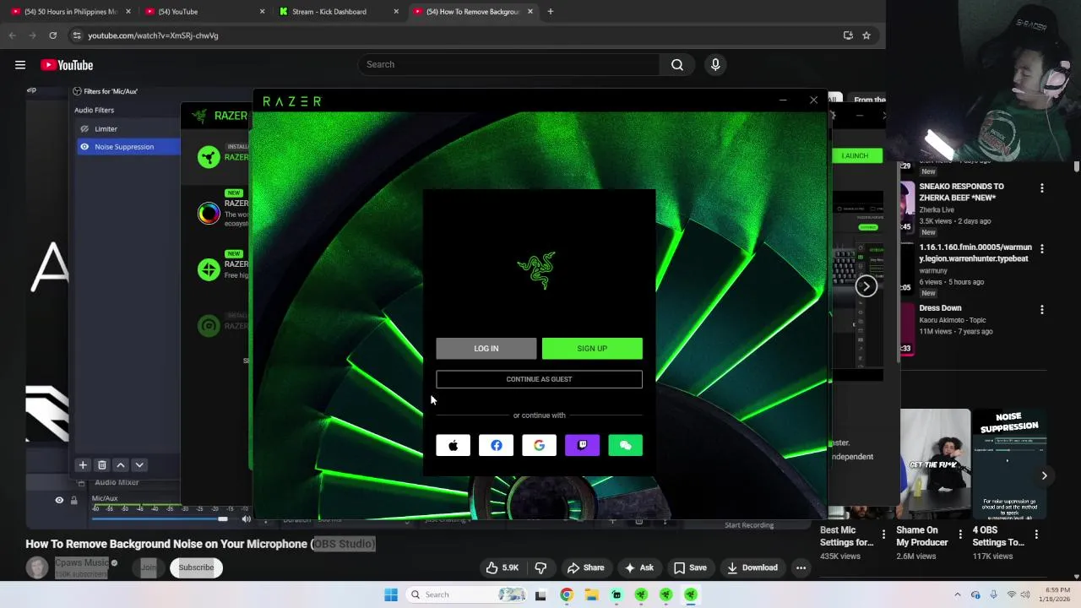Click the install app icon in address bar
The width and height of the screenshot is (1081, 608).
pyautogui.click(x=847, y=35)
